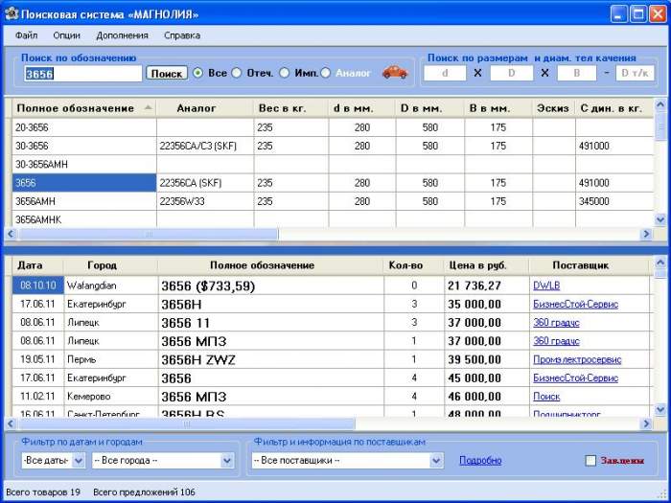Click the lower table horizontal scroll left arrow
671x503 pixels.
[11, 423]
